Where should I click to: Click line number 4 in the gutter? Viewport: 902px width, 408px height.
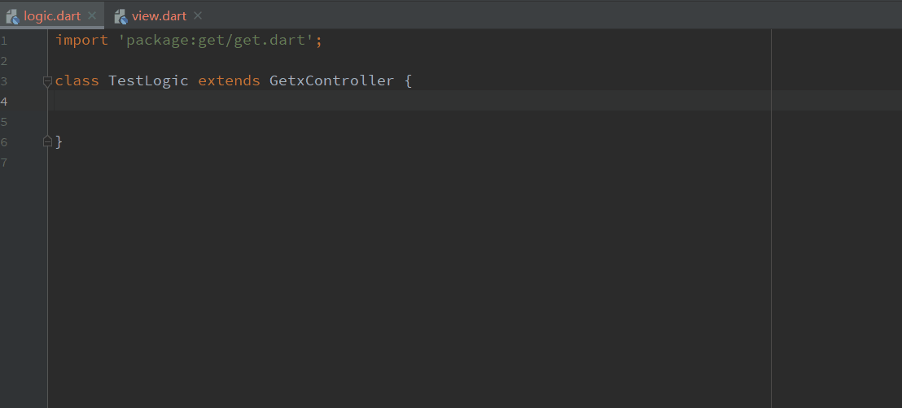[x=4, y=102]
